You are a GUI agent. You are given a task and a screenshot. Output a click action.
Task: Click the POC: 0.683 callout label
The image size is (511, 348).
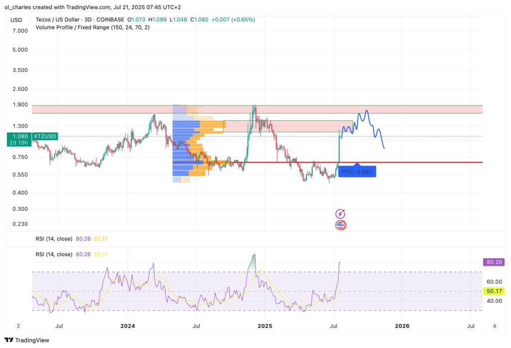click(357, 172)
